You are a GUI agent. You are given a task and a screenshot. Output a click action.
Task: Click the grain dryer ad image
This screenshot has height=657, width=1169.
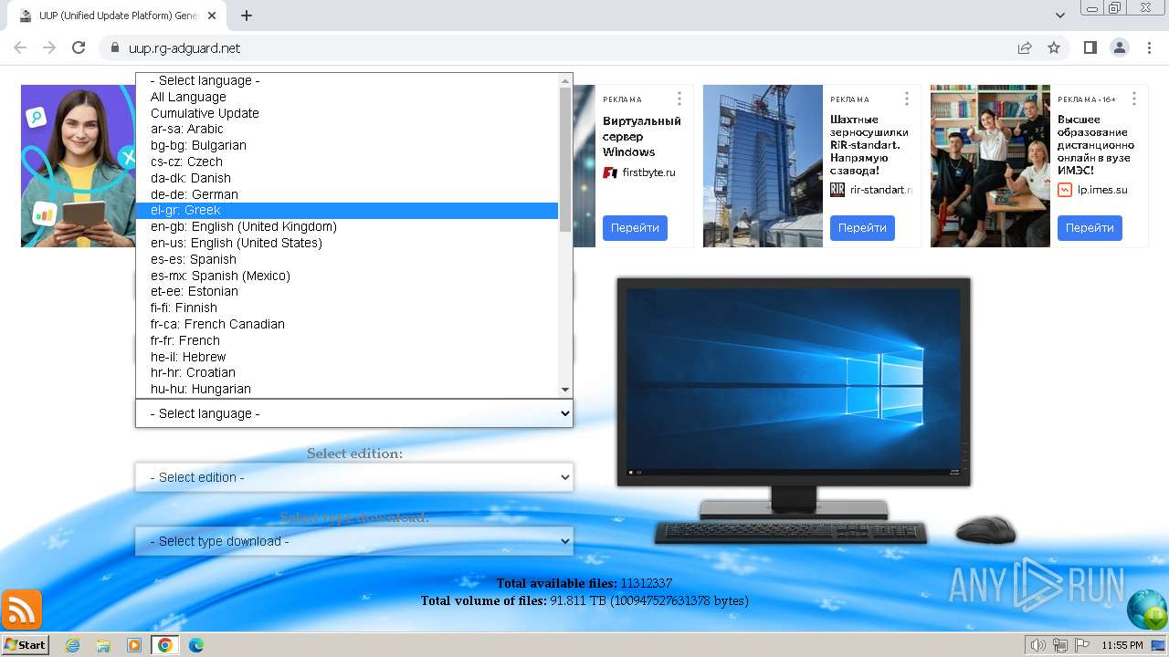click(x=763, y=166)
